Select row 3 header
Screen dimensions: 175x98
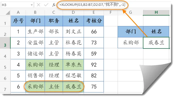tap(5, 43)
